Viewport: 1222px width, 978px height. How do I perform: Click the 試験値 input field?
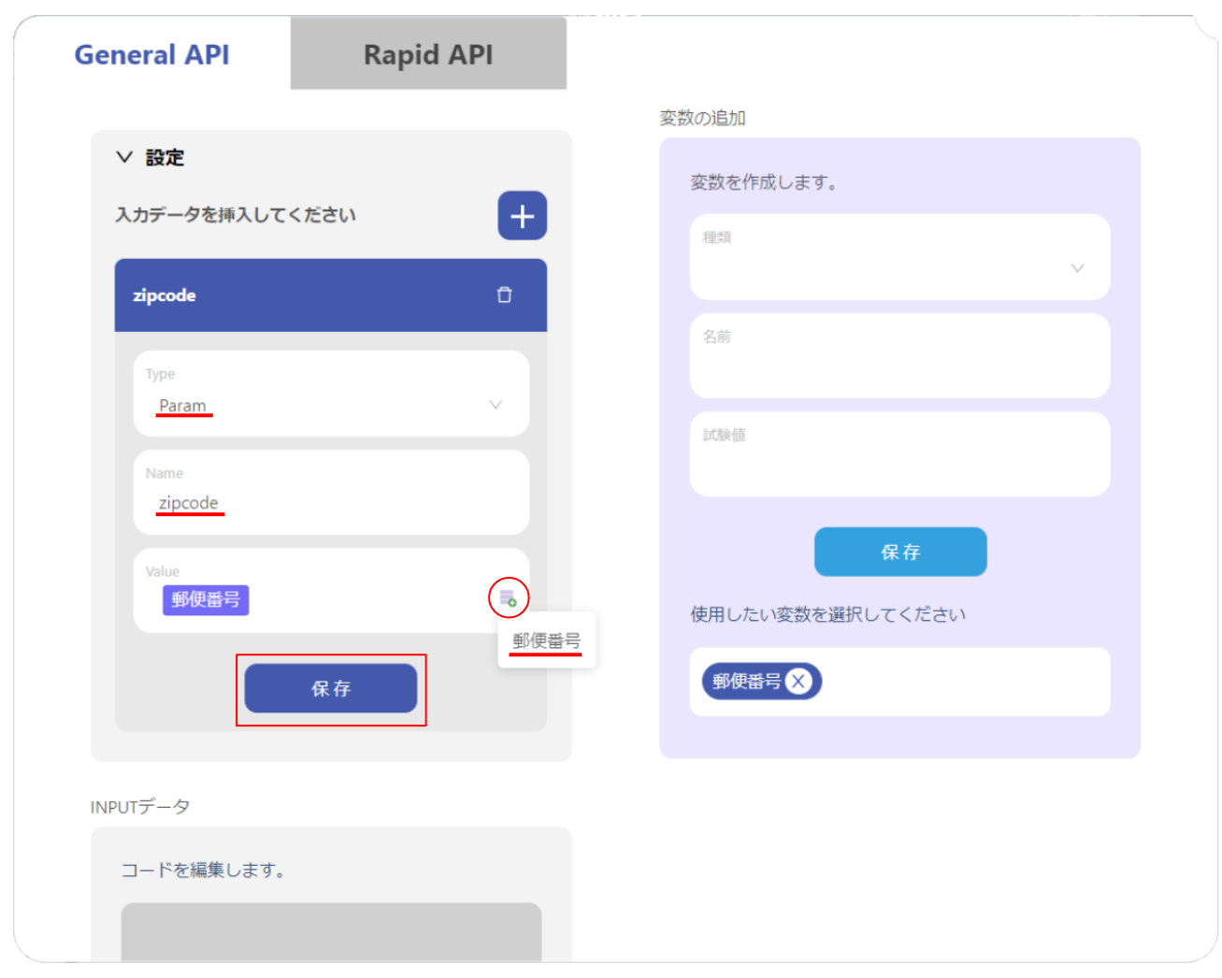tap(899, 454)
